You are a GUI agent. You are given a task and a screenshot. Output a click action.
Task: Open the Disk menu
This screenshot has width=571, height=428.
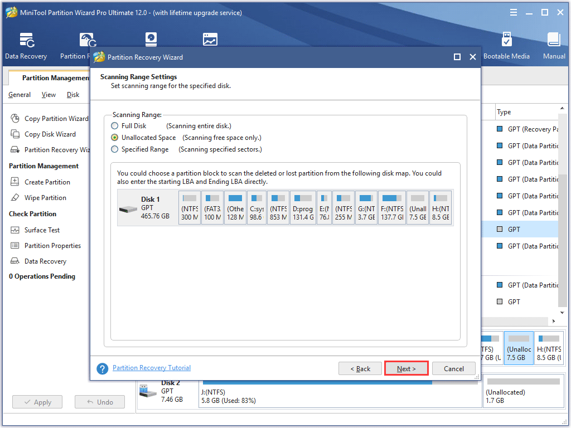(x=73, y=95)
